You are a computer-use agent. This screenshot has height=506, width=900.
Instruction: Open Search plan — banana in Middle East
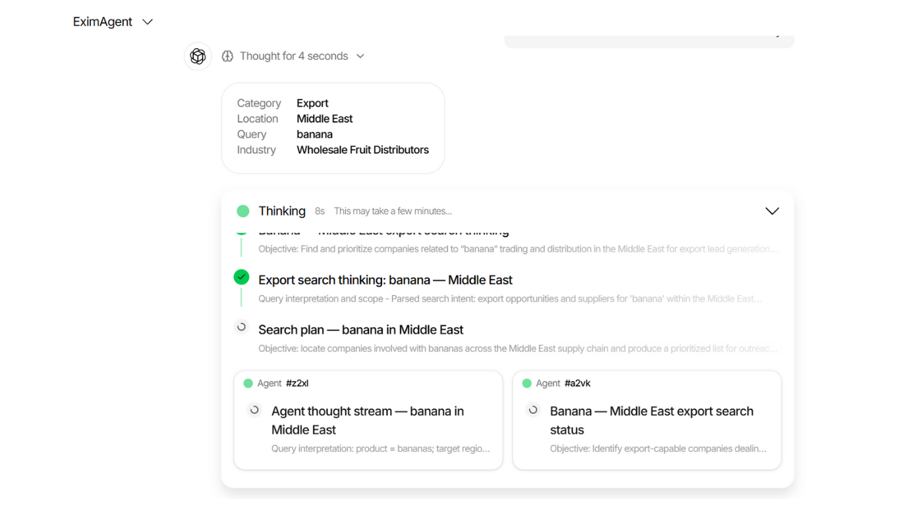(x=360, y=330)
